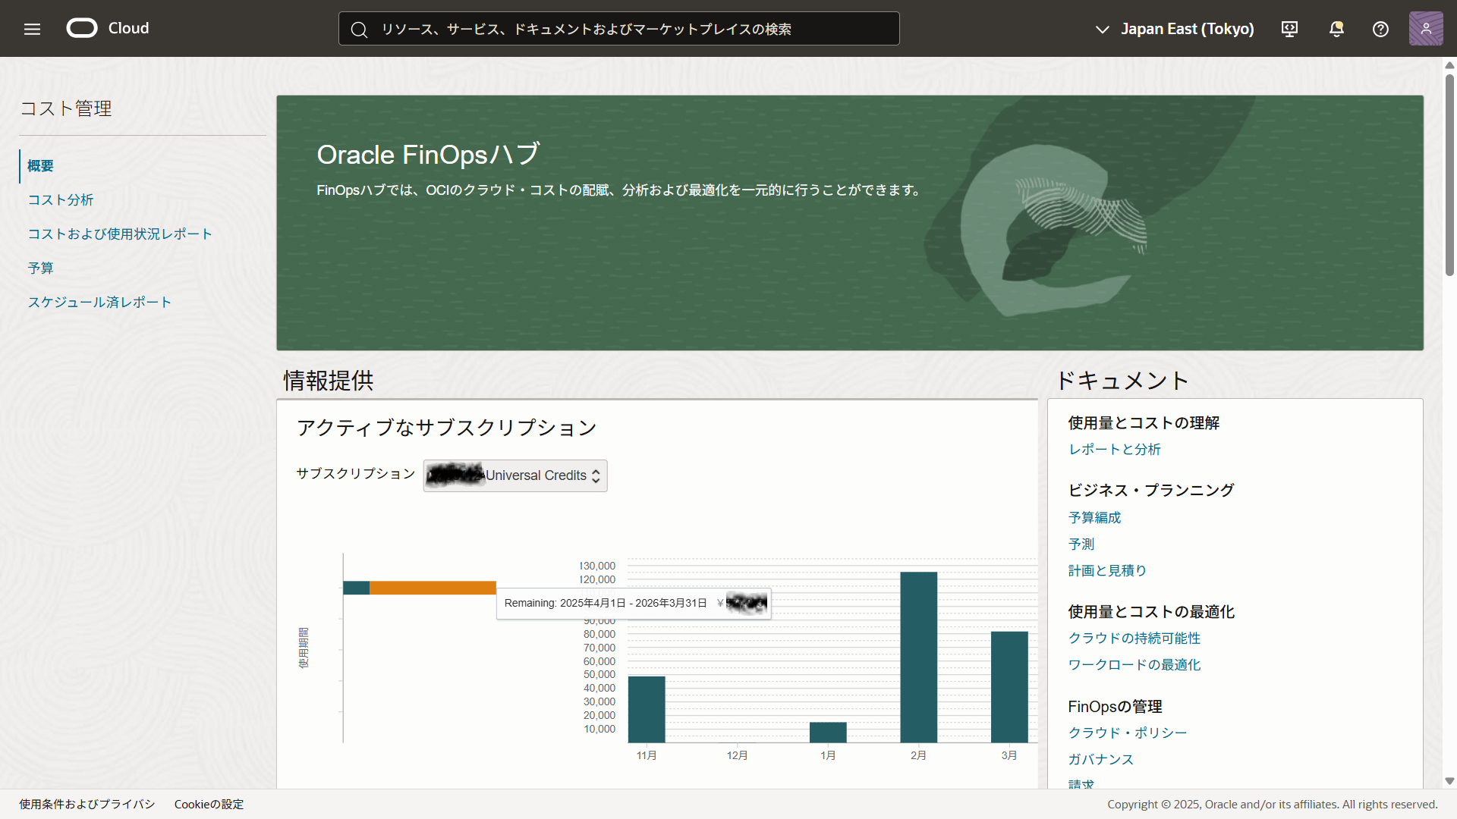Open the レポートと分析 documentation link

tap(1114, 450)
